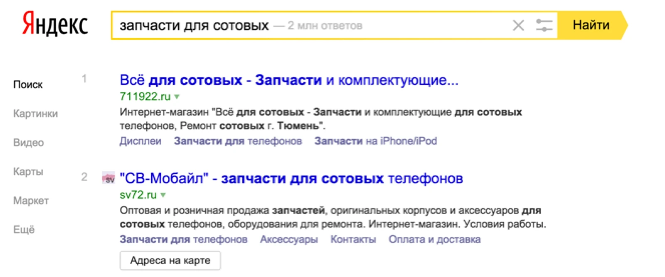
Task: Open the Контакты sitelink
Action: pyautogui.click(x=353, y=240)
